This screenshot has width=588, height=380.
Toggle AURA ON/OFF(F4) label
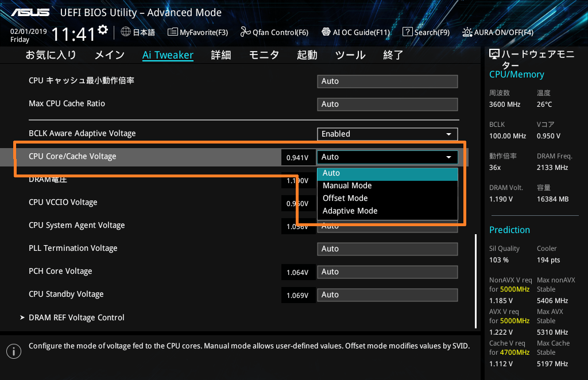(504, 32)
